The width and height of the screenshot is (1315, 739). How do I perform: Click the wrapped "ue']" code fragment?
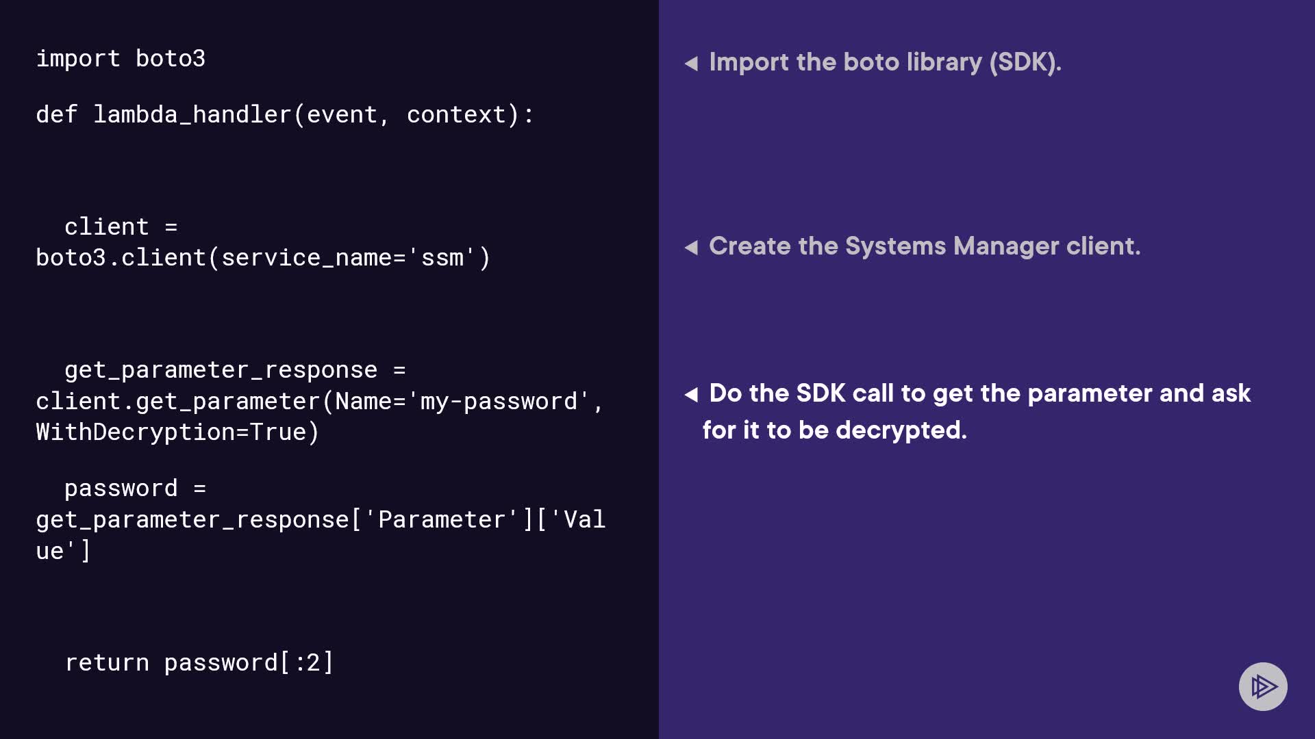coord(63,552)
